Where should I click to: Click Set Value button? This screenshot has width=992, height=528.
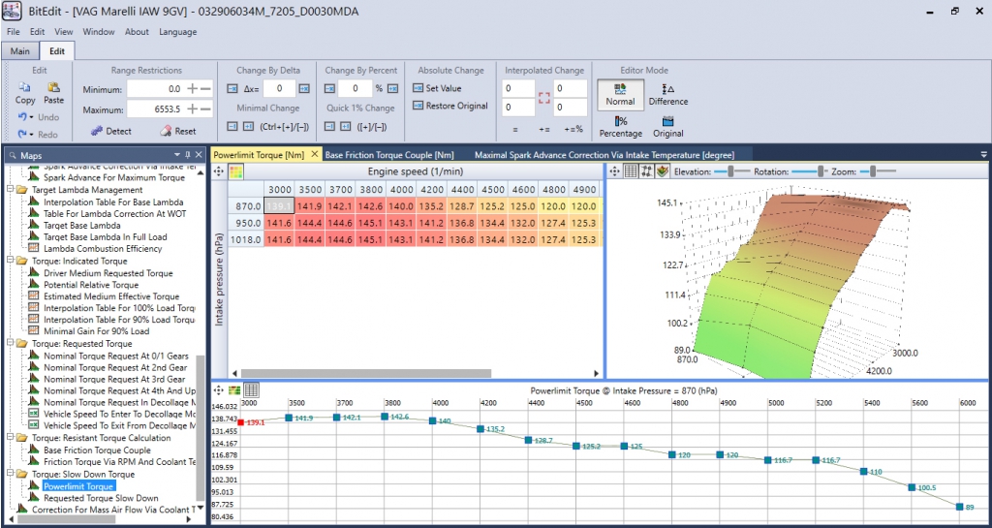pyautogui.click(x=437, y=88)
